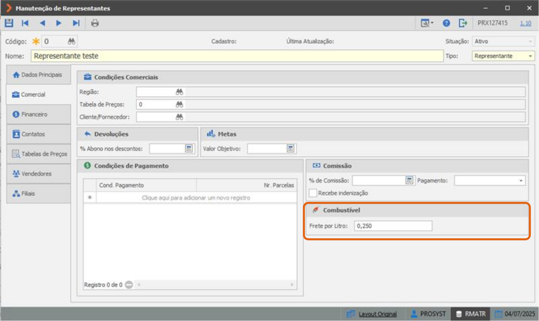
Task: Search Região with binoculars icon
Action: coord(179,92)
